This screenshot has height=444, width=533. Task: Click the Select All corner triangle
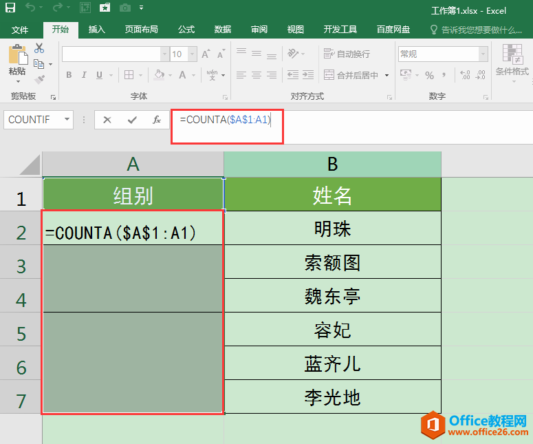(30, 165)
